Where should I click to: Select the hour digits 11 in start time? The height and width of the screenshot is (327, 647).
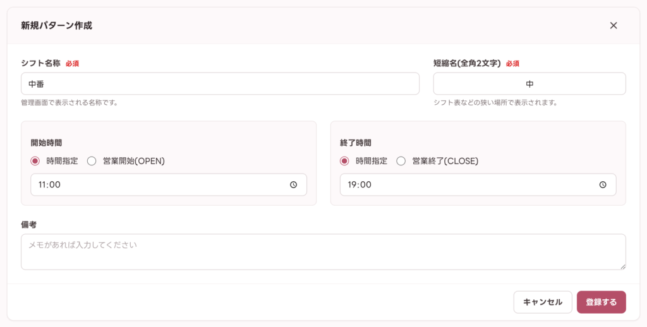point(42,185)
